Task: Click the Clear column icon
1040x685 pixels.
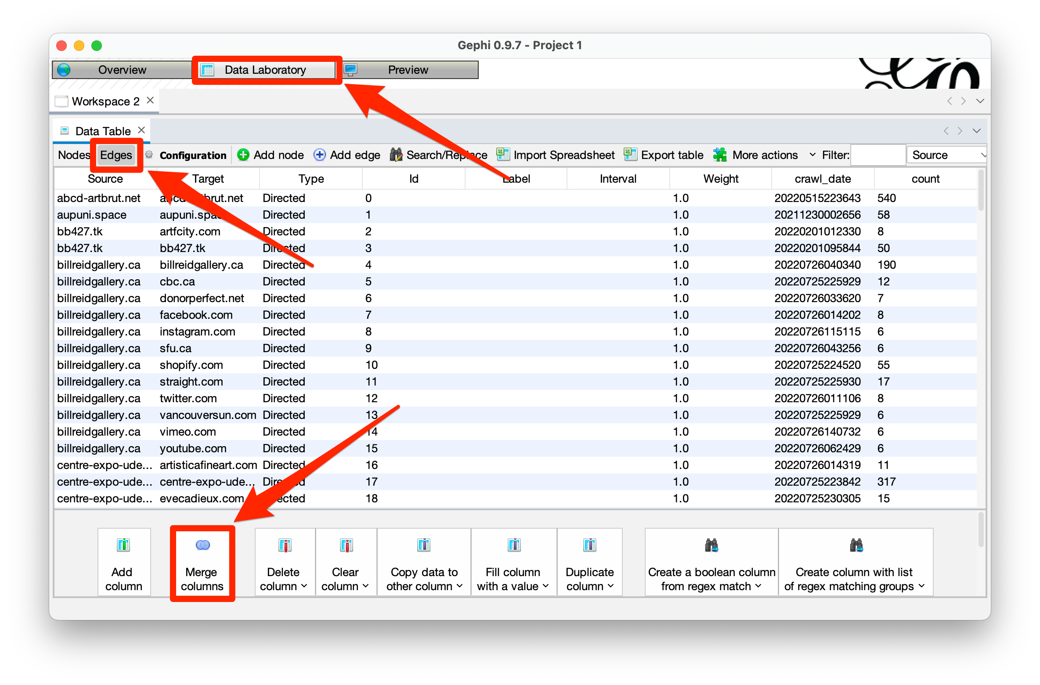Action: (346, 545)
